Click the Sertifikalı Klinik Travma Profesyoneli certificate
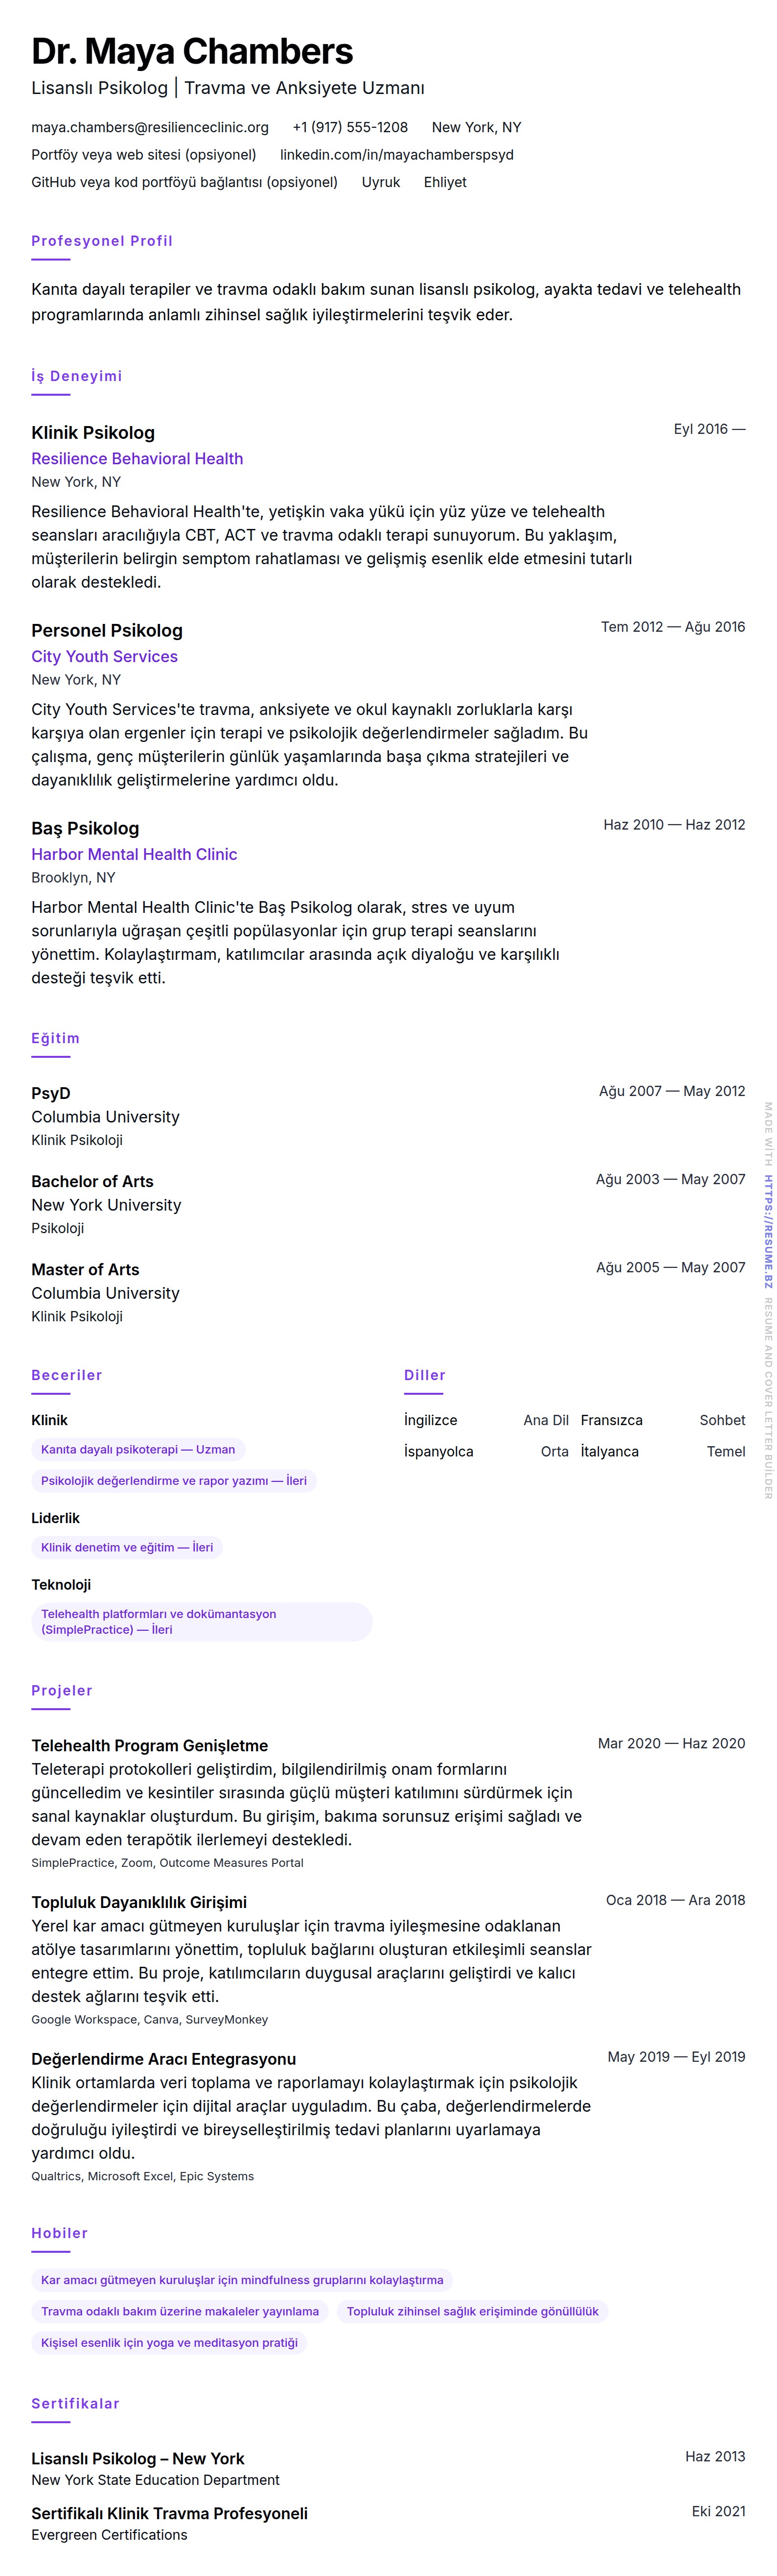Viewport: 777px width, 2576px height. point(169,2513)
